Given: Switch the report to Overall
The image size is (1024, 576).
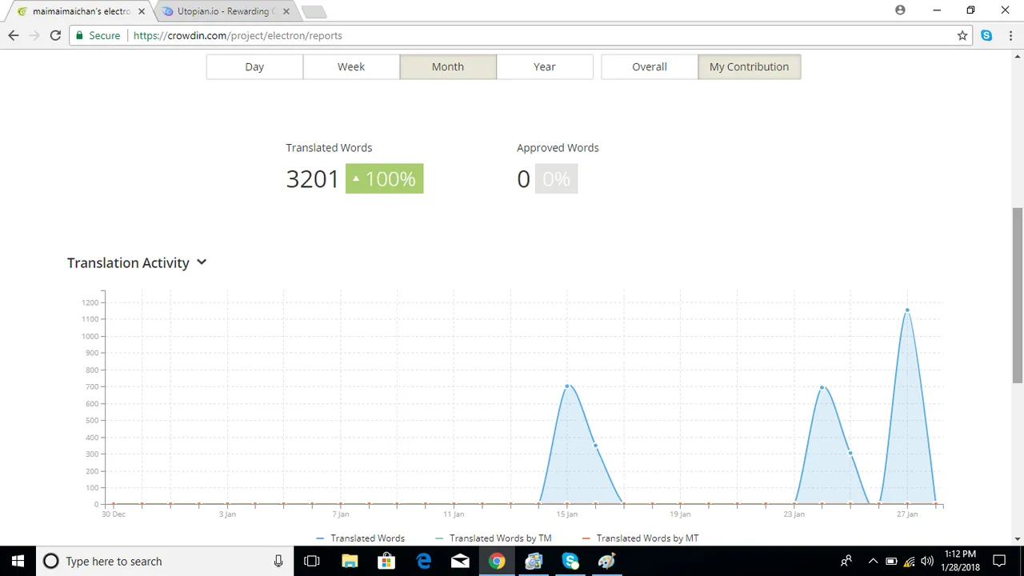Looking at the screenshot, I should coord(650,66).
